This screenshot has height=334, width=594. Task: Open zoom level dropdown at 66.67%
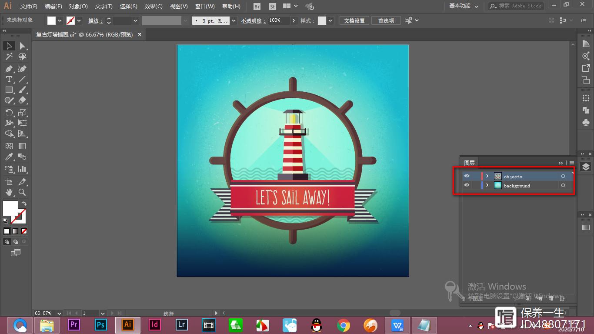59,313
